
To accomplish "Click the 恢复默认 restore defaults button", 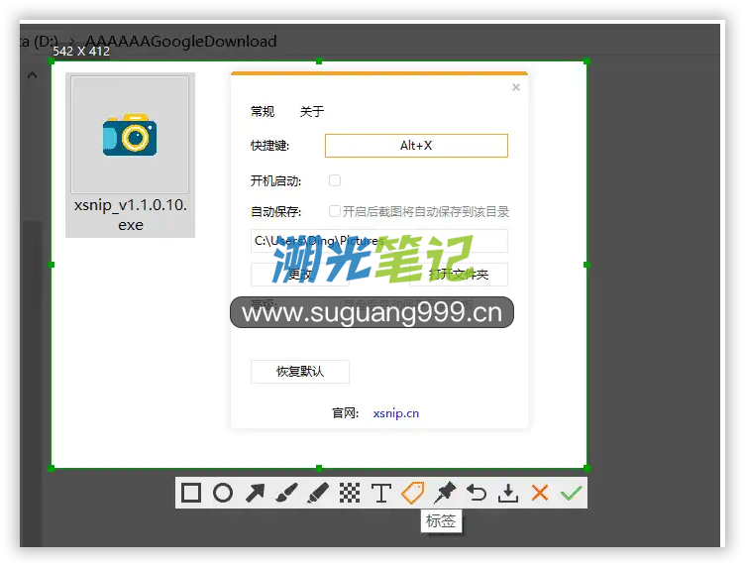I will coord(299,372).
